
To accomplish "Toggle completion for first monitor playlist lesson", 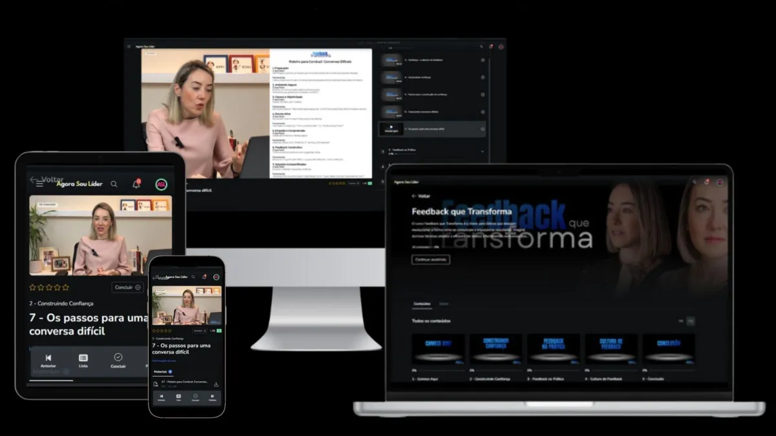I will click(483, 60).
